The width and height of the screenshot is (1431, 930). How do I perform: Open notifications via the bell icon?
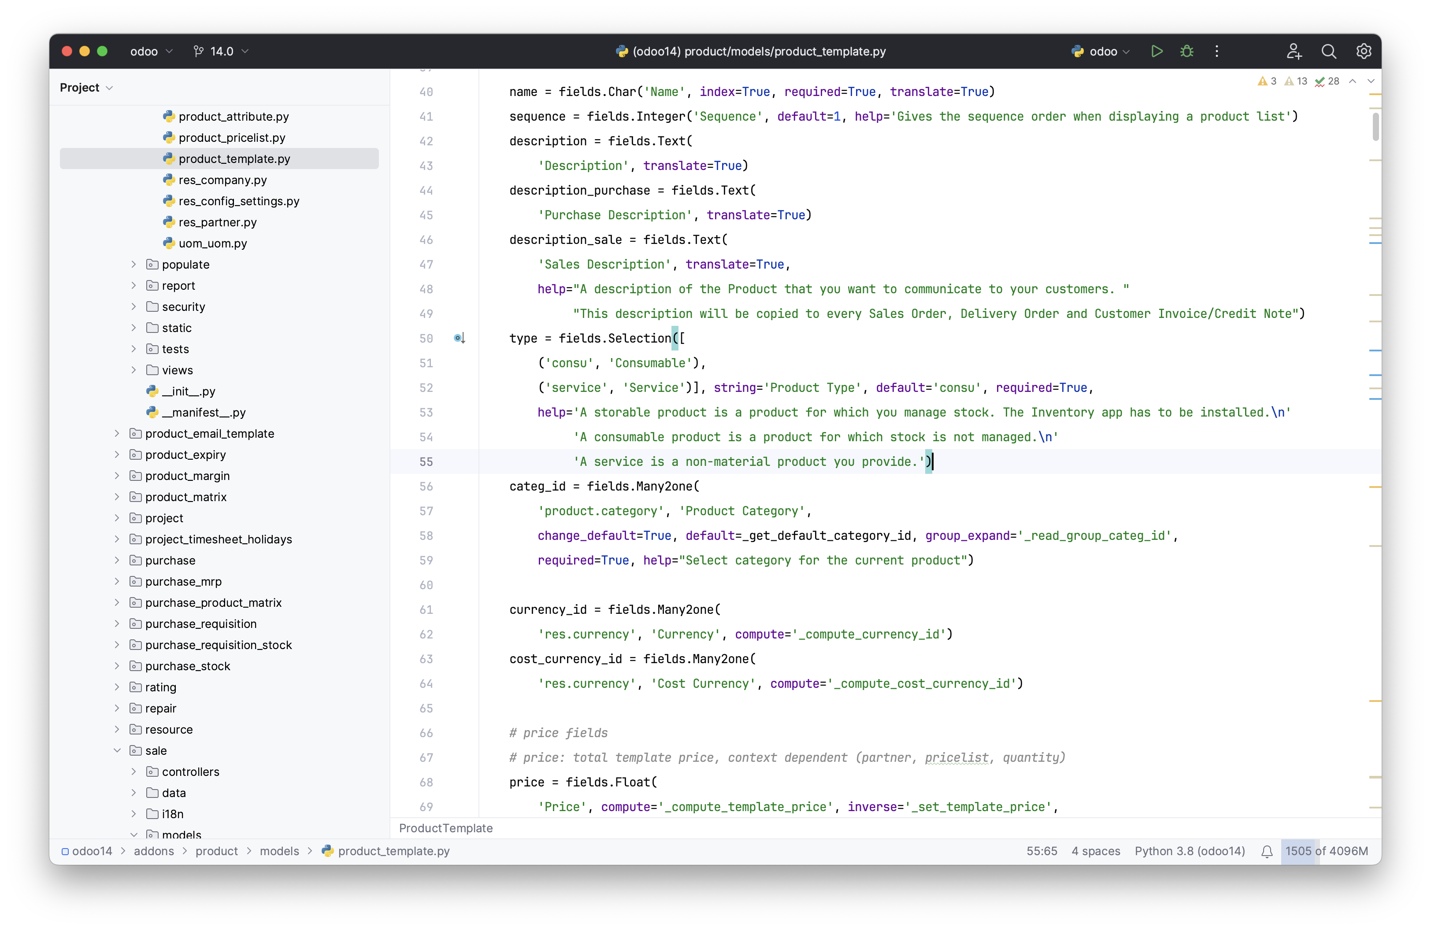pos(1267,851)
